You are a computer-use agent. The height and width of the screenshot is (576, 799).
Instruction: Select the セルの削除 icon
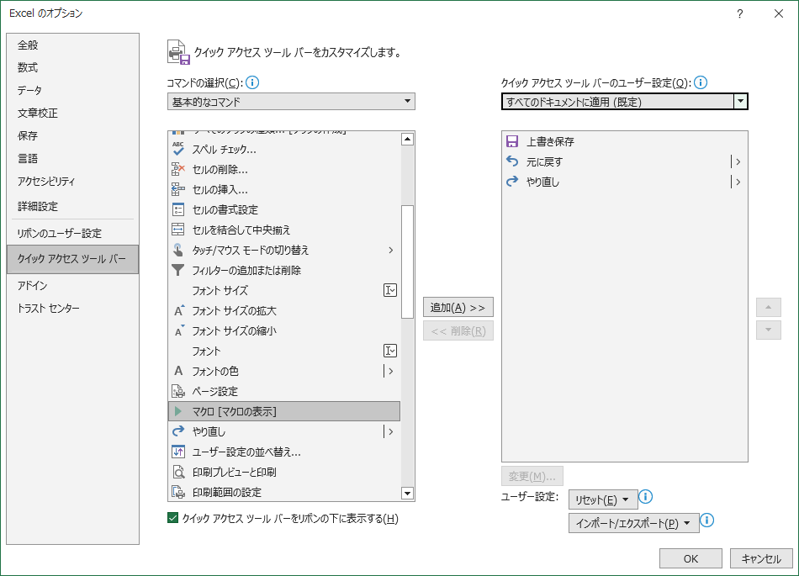(x=177, y=170)
